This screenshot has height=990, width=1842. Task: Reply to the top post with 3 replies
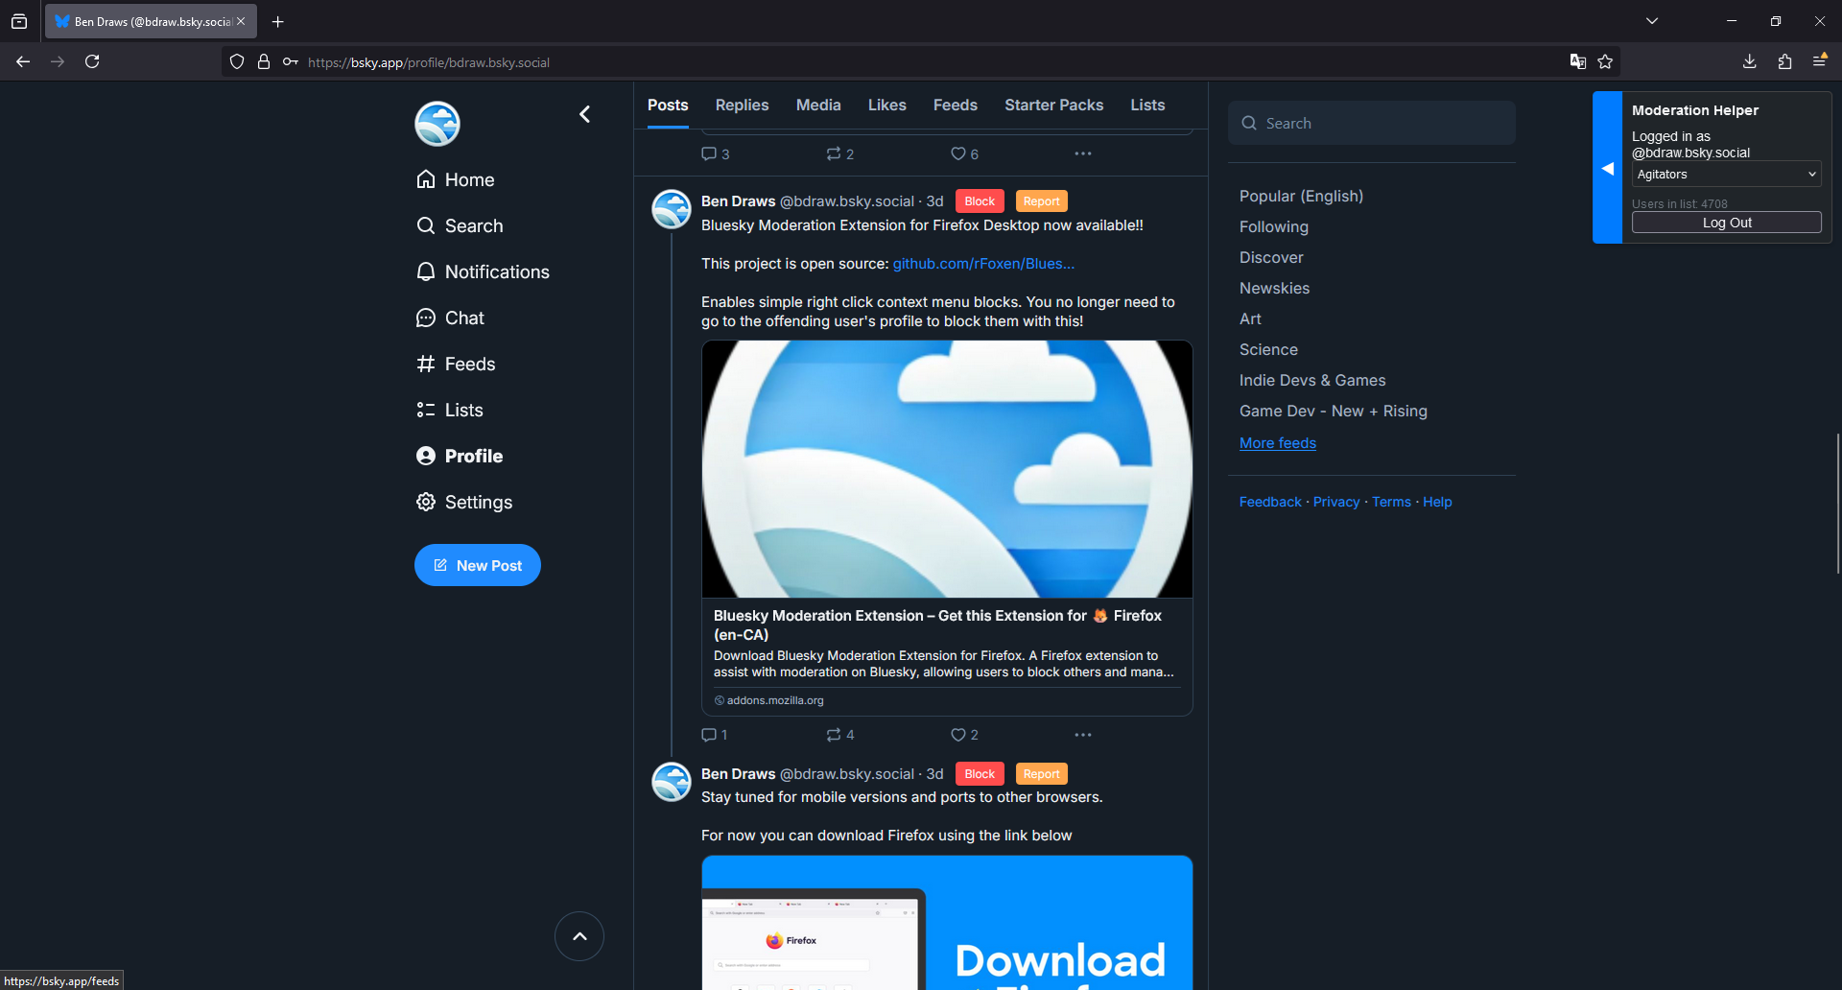click(x=716, y=153)
